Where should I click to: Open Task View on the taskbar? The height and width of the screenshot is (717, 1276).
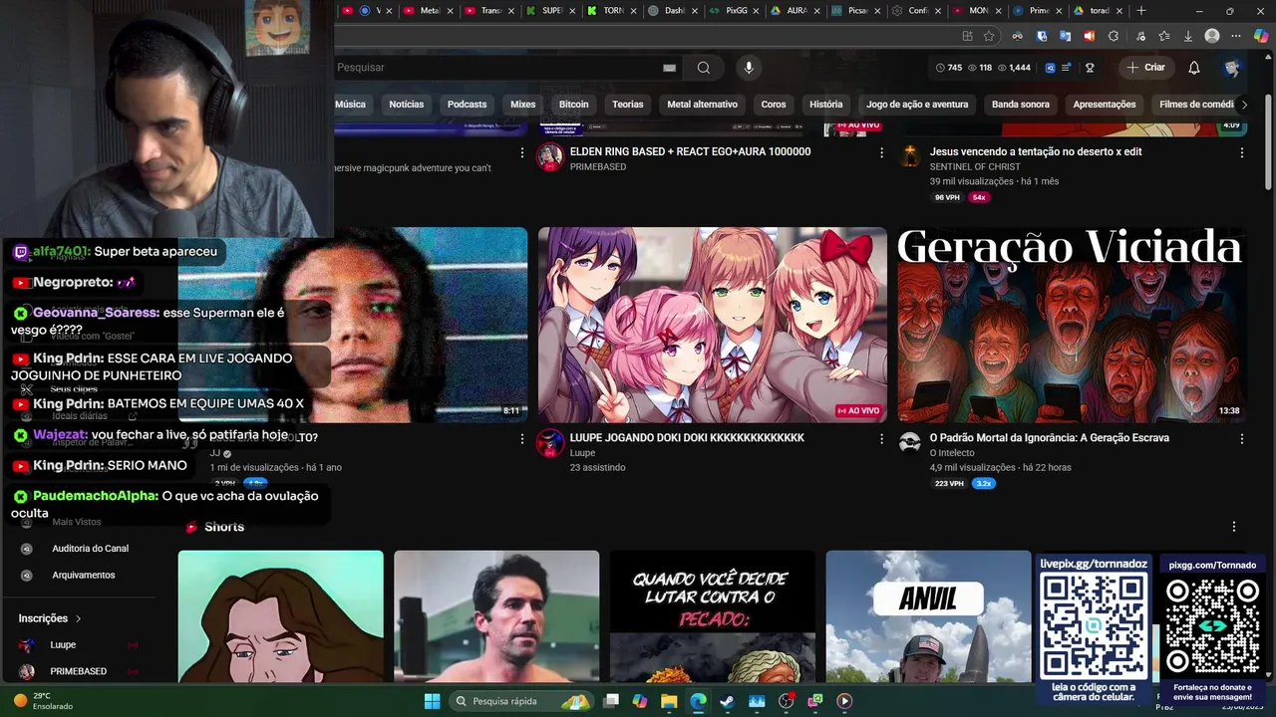(611, 701)
